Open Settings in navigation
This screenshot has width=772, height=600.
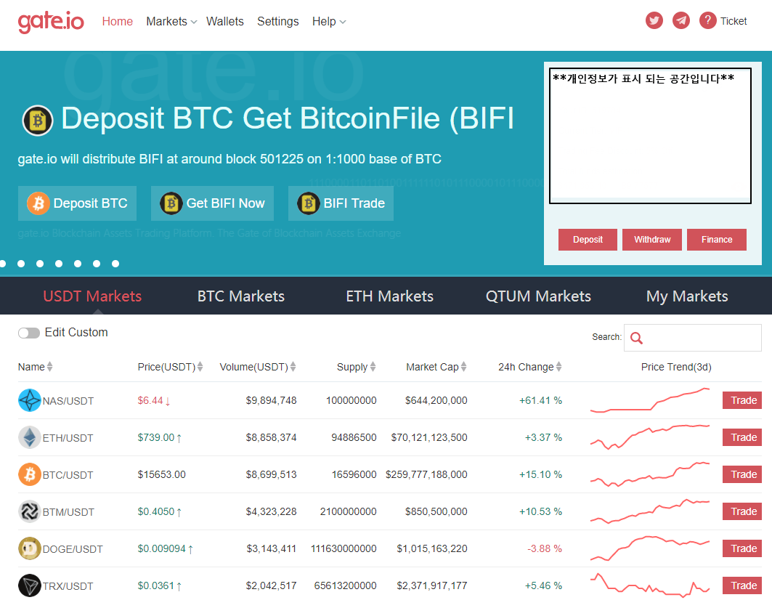pos(277,22)
